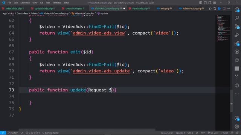Toggle the secondary side bar layout icon
This screenshot has width=241, height=135.
210,3
